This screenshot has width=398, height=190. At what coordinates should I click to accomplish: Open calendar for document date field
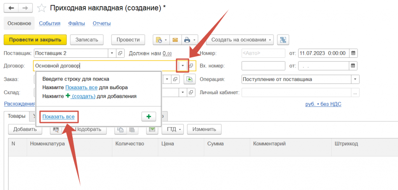coord(353,53)
